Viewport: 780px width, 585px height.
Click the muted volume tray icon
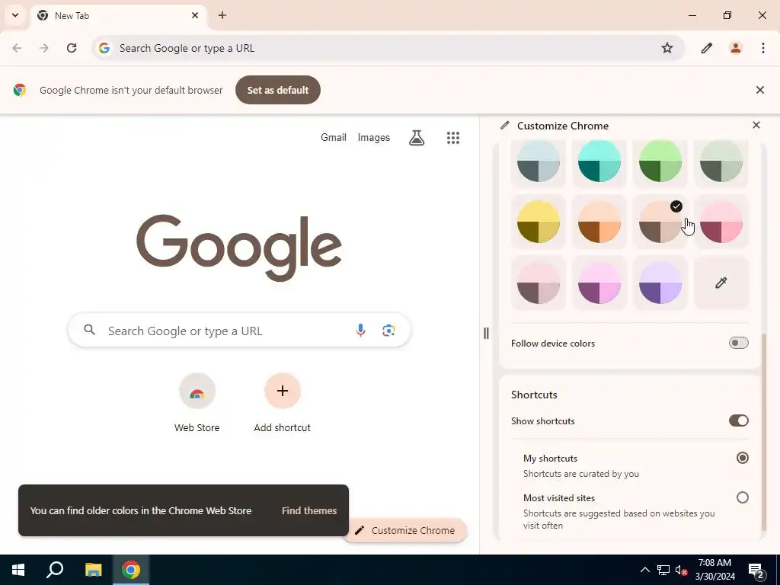(681, 570)
